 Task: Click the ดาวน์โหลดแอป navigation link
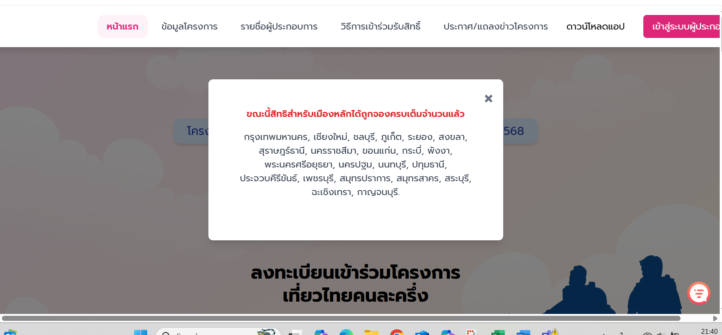(x=595, y=26)
